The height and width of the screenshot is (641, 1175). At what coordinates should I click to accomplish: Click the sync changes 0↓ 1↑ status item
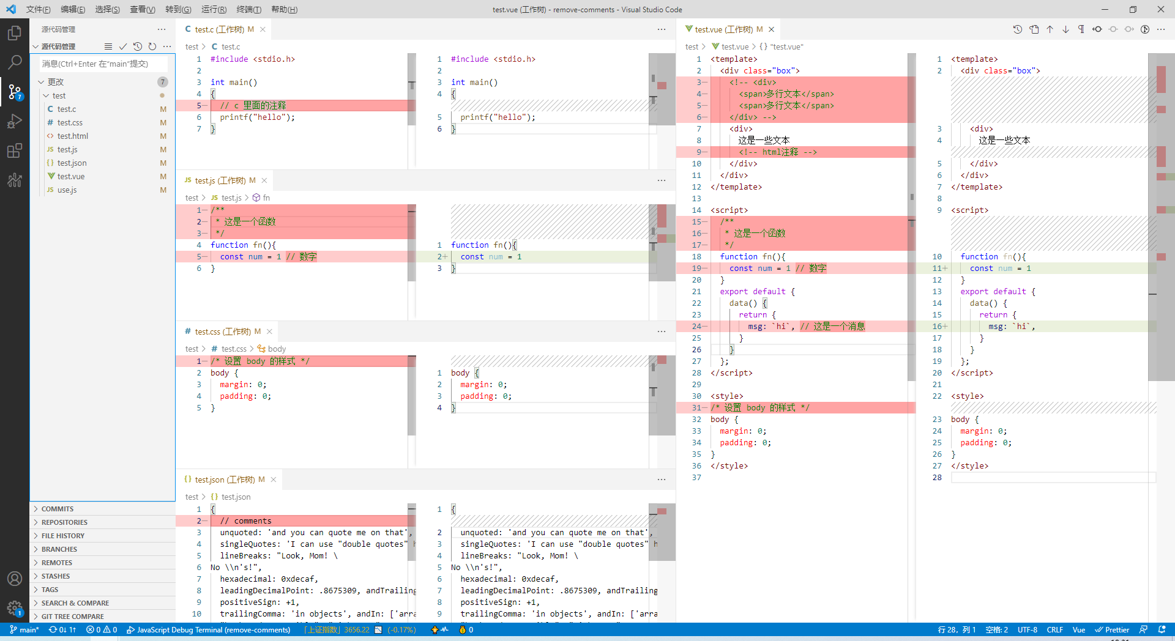62,629
